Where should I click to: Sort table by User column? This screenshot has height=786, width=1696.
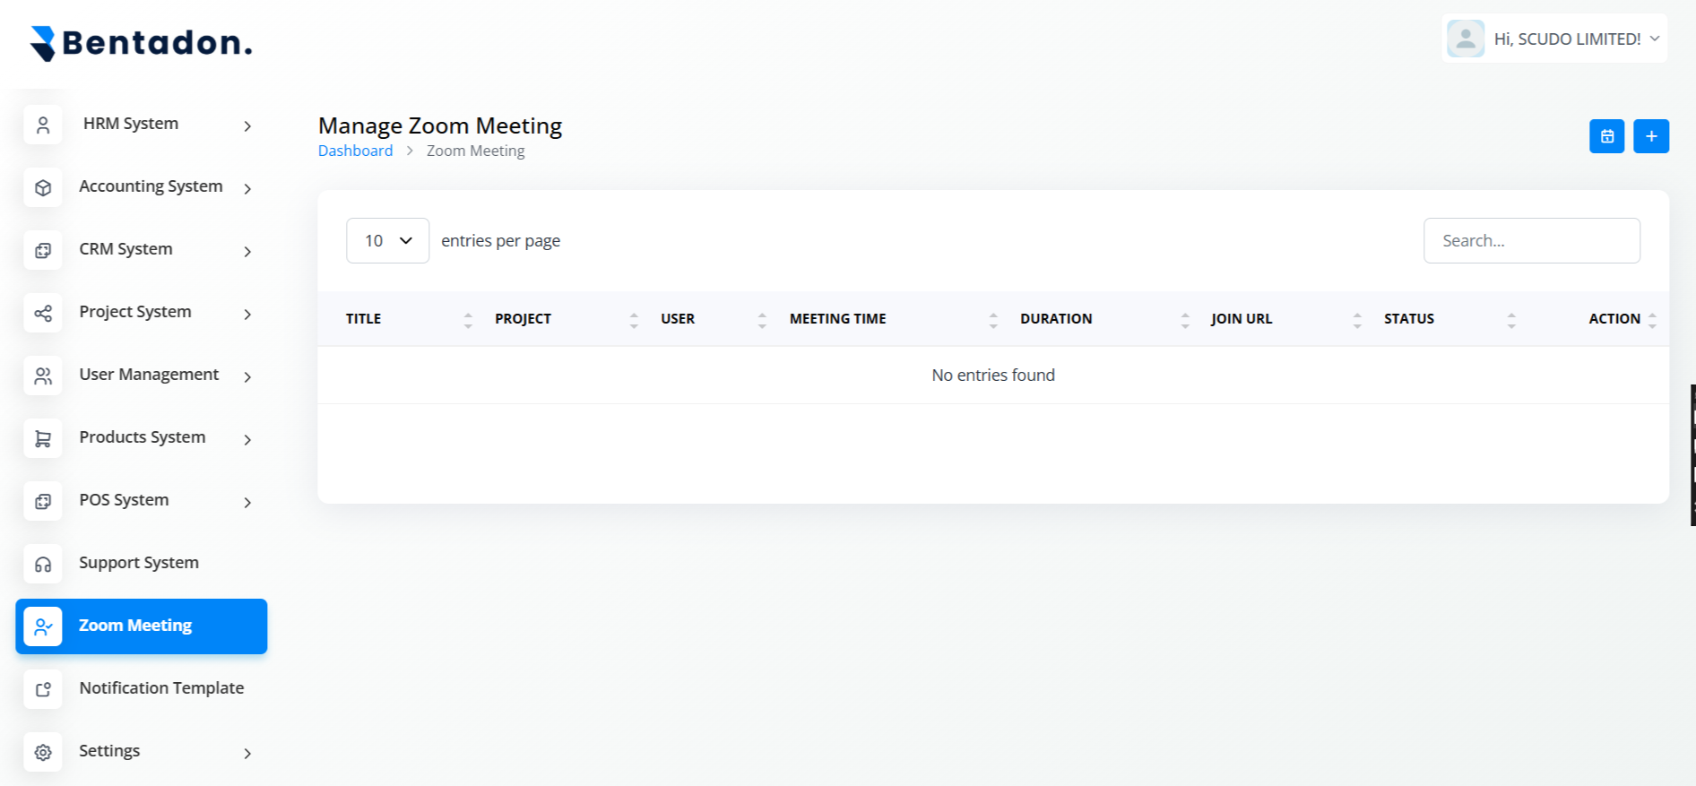pyautogui.click(x=762, y=320)
